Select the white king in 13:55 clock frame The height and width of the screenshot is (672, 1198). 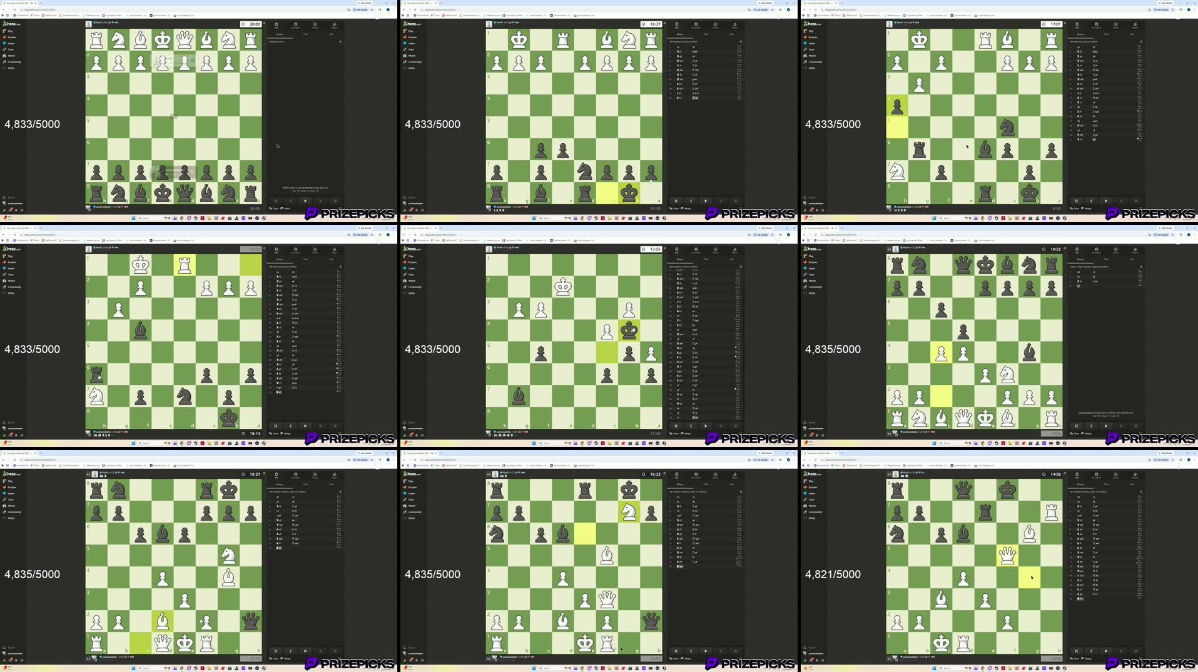(563, 287)
